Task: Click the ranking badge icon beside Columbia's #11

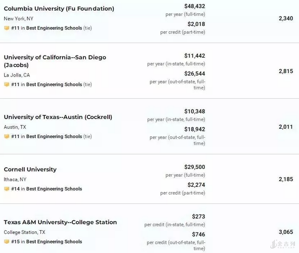Action: pos(7,28)
